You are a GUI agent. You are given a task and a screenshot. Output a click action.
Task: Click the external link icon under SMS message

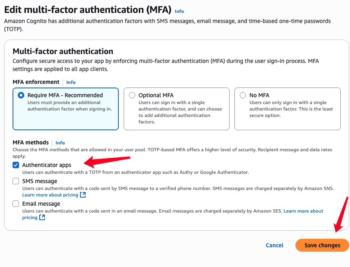[83, 195]
